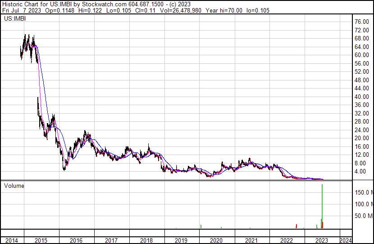Click the 2021 year label on the time axis
Screen dimensions: 374x244
point(251,240)
